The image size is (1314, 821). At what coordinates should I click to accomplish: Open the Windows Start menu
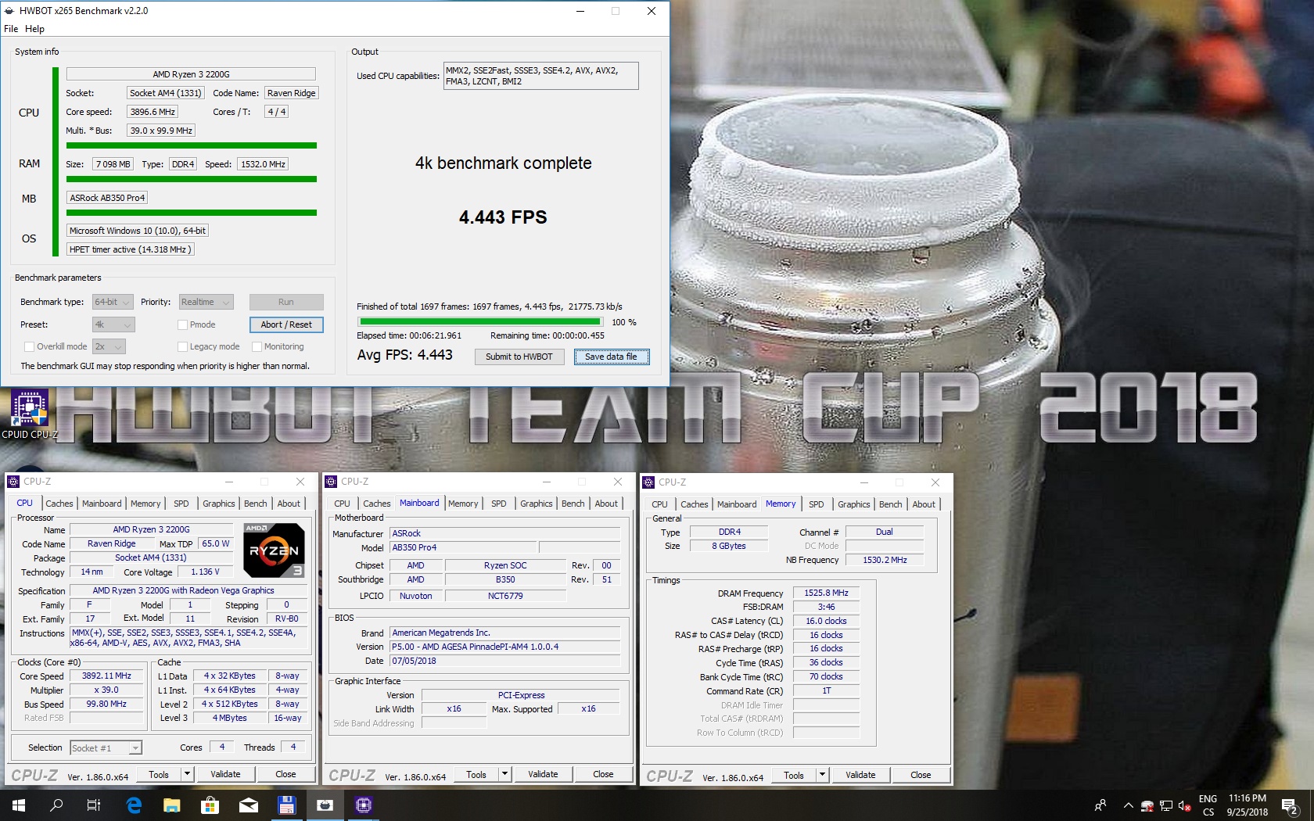19,805
